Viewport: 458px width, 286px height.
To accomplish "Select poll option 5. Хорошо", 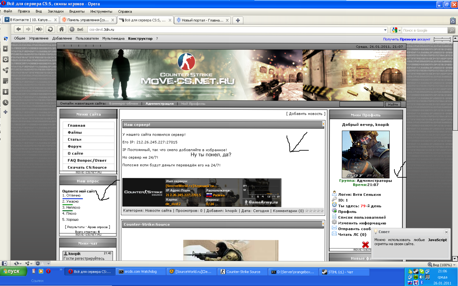I will [x=70, y=220].
